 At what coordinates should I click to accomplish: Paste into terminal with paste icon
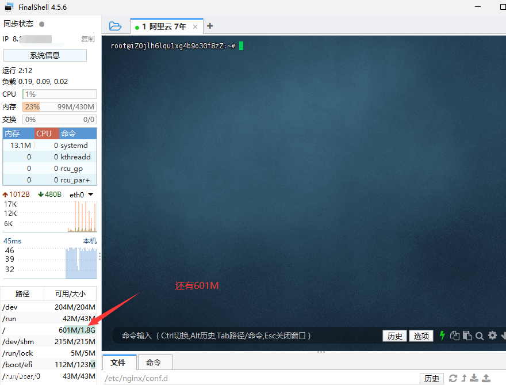(467, 336)
